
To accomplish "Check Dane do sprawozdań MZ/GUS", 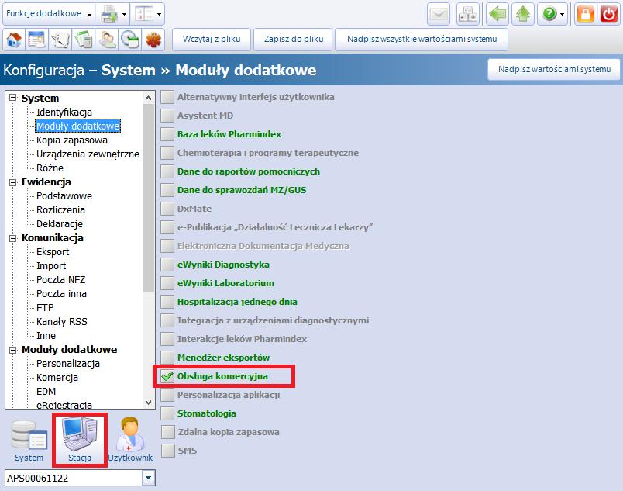I will (167, 190).
